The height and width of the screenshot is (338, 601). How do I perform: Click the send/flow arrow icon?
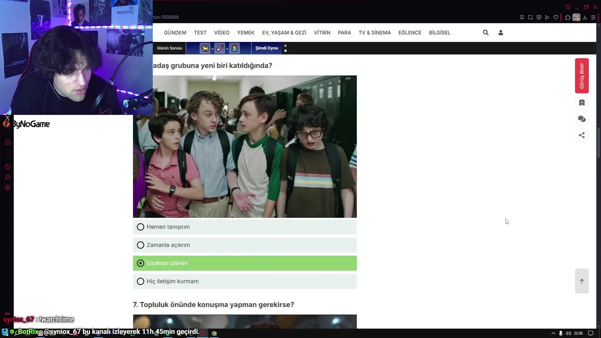(x=547, y=17)
